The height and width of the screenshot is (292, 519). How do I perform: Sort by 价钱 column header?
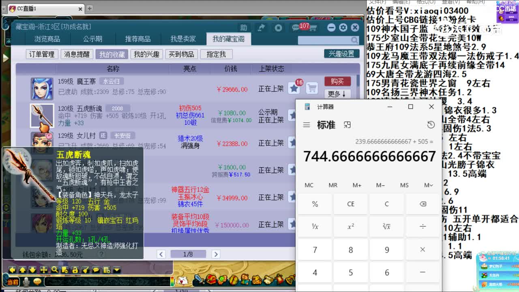pos(231,69)
